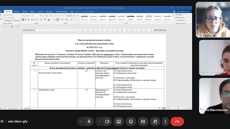Open the Рецензирование ribbon tab
The image size is (230, 129).
click(61, 12)
